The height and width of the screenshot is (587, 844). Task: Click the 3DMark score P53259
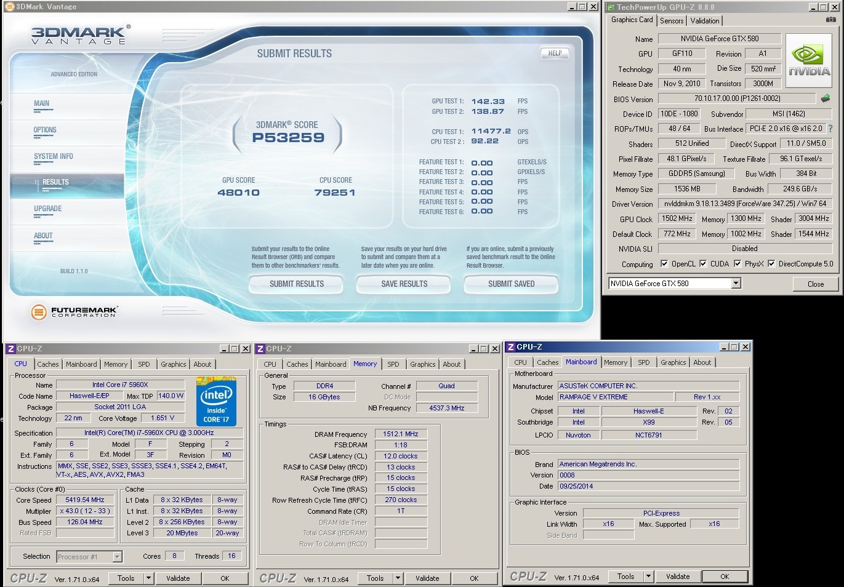coord(288,137)
